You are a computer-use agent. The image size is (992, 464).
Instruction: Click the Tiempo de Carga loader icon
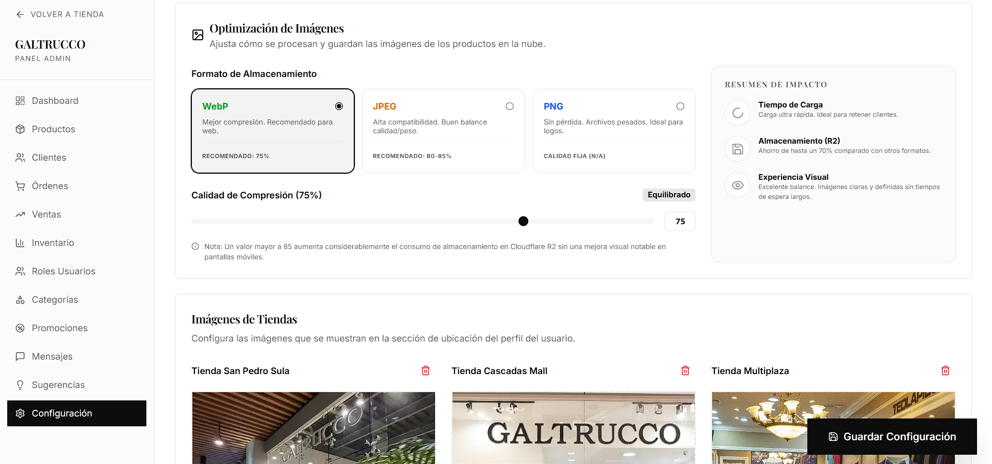(x=738, y=113)
